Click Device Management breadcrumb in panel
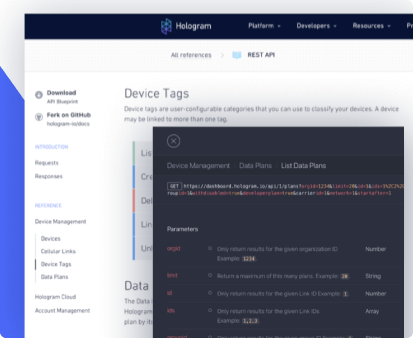Screen dimensions: 413x338 pyautogui.click(x=198, y=166)
